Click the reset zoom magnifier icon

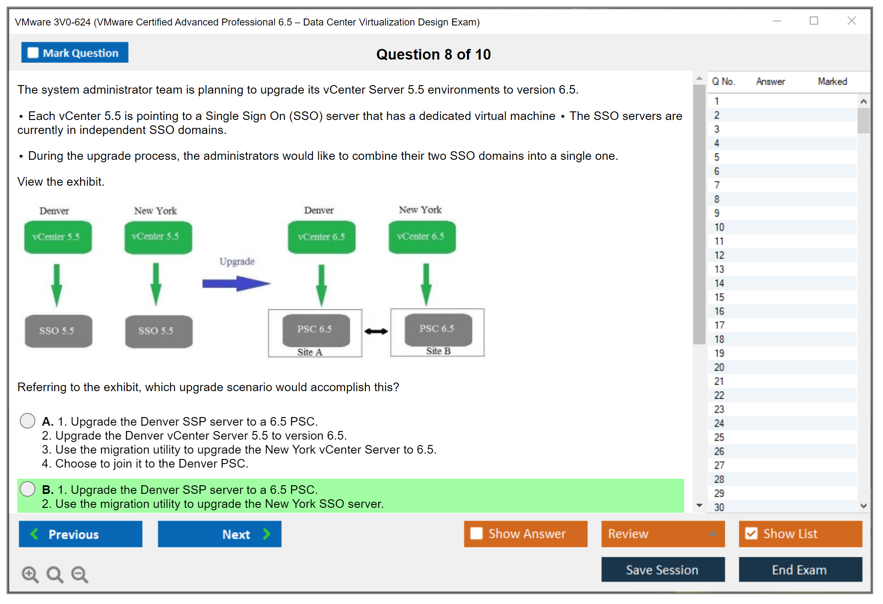tap(55, 574)
